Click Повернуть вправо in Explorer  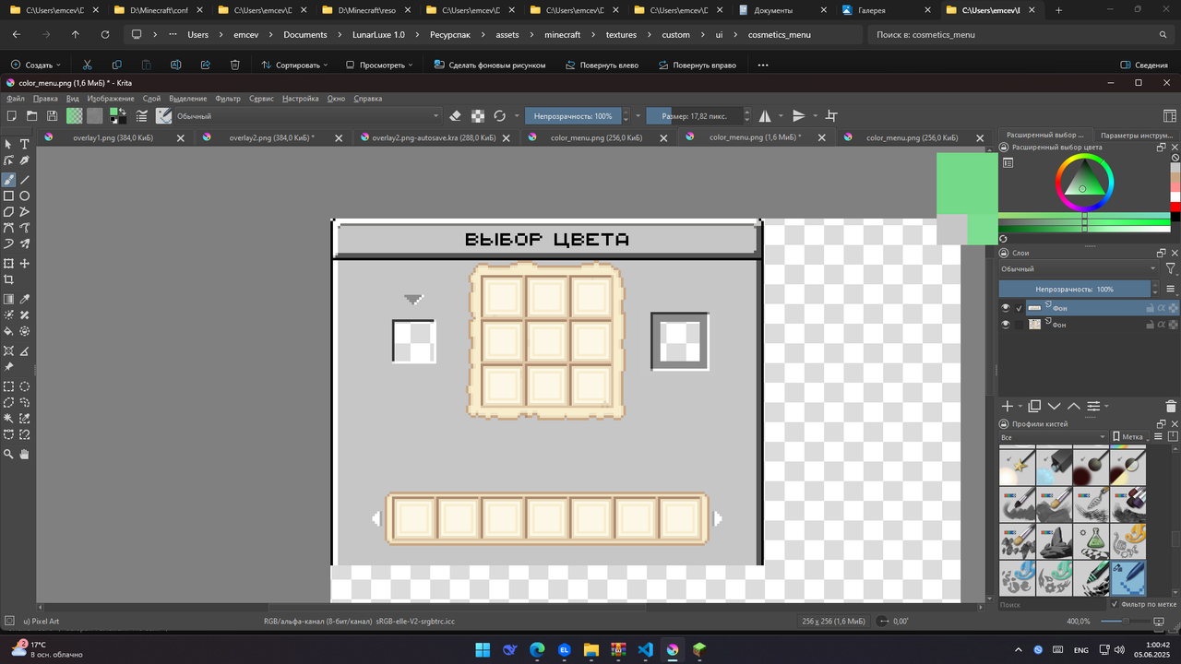point(697,65)
